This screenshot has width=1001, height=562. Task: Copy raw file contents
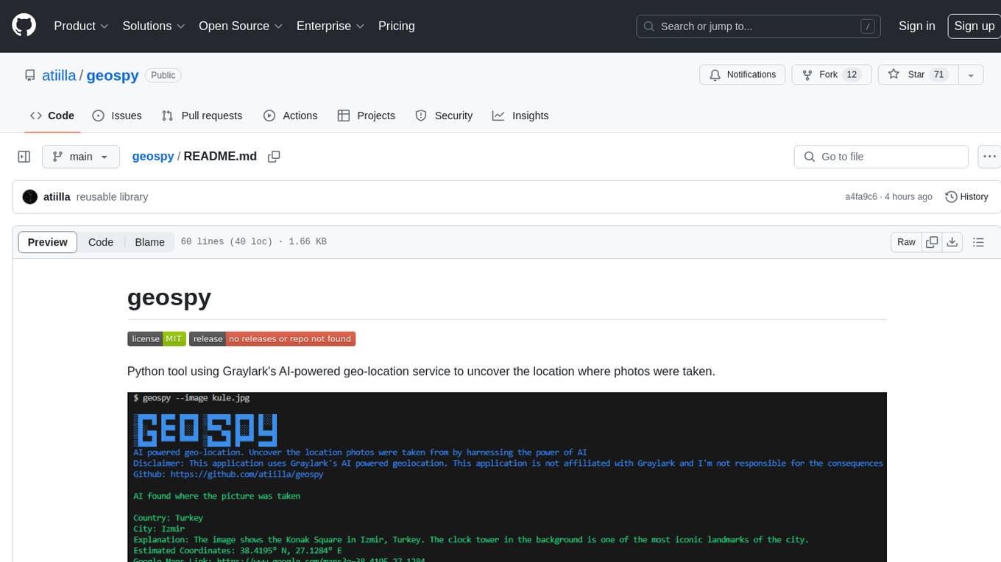click(x=933, y=242)
